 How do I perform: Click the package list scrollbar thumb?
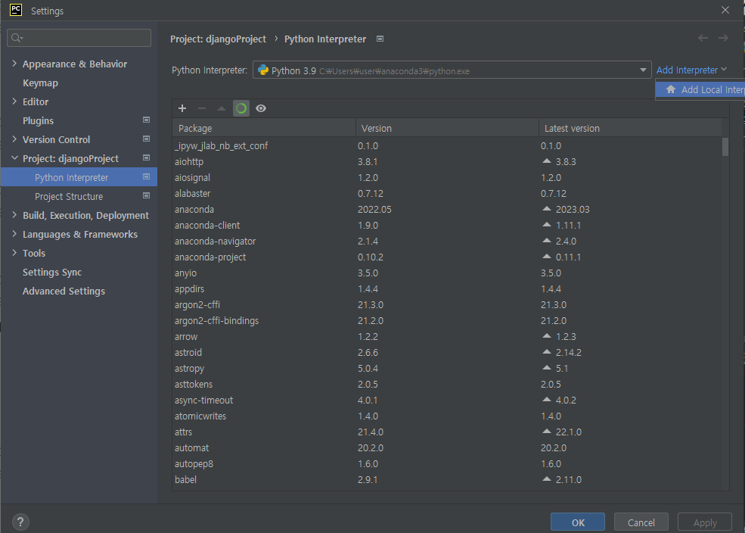pyautogui.click(x=725, y=147)
